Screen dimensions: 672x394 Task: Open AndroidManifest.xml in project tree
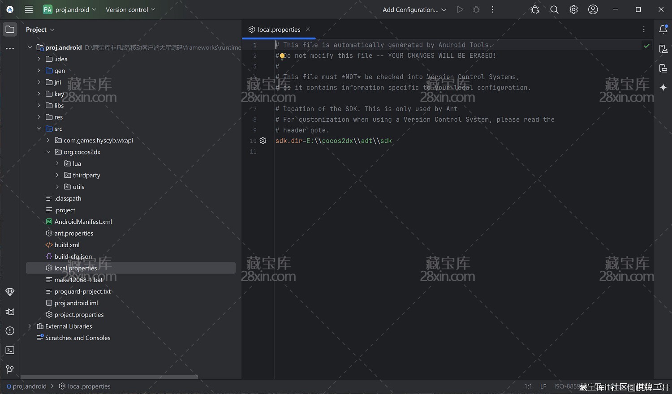pos(83,222)
